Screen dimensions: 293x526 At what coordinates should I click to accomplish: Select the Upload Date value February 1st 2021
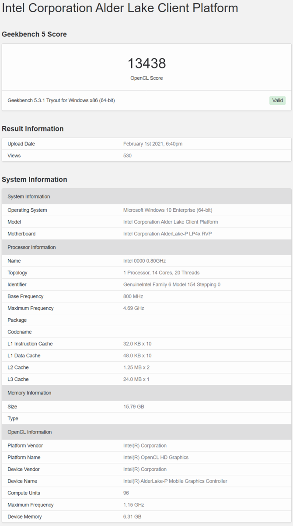(x=153, y=144)
